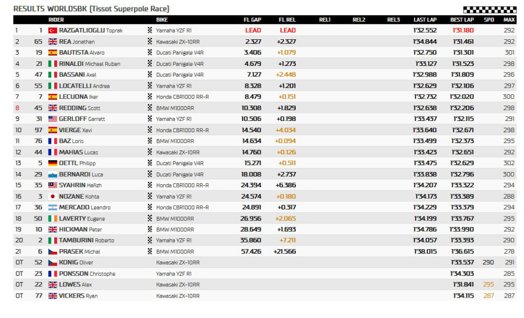The height and width of the screenshot is (318, 524).
Task: Select the Argentine flag beside Mercado
Action: (53, 207)
